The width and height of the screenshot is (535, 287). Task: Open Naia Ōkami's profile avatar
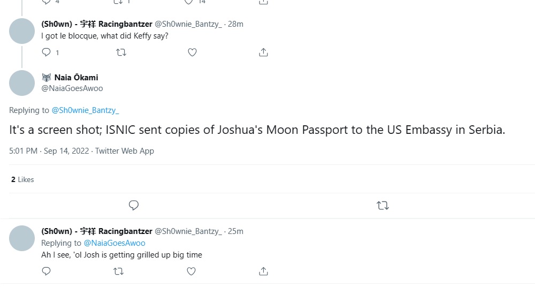(x=22, y=83)
